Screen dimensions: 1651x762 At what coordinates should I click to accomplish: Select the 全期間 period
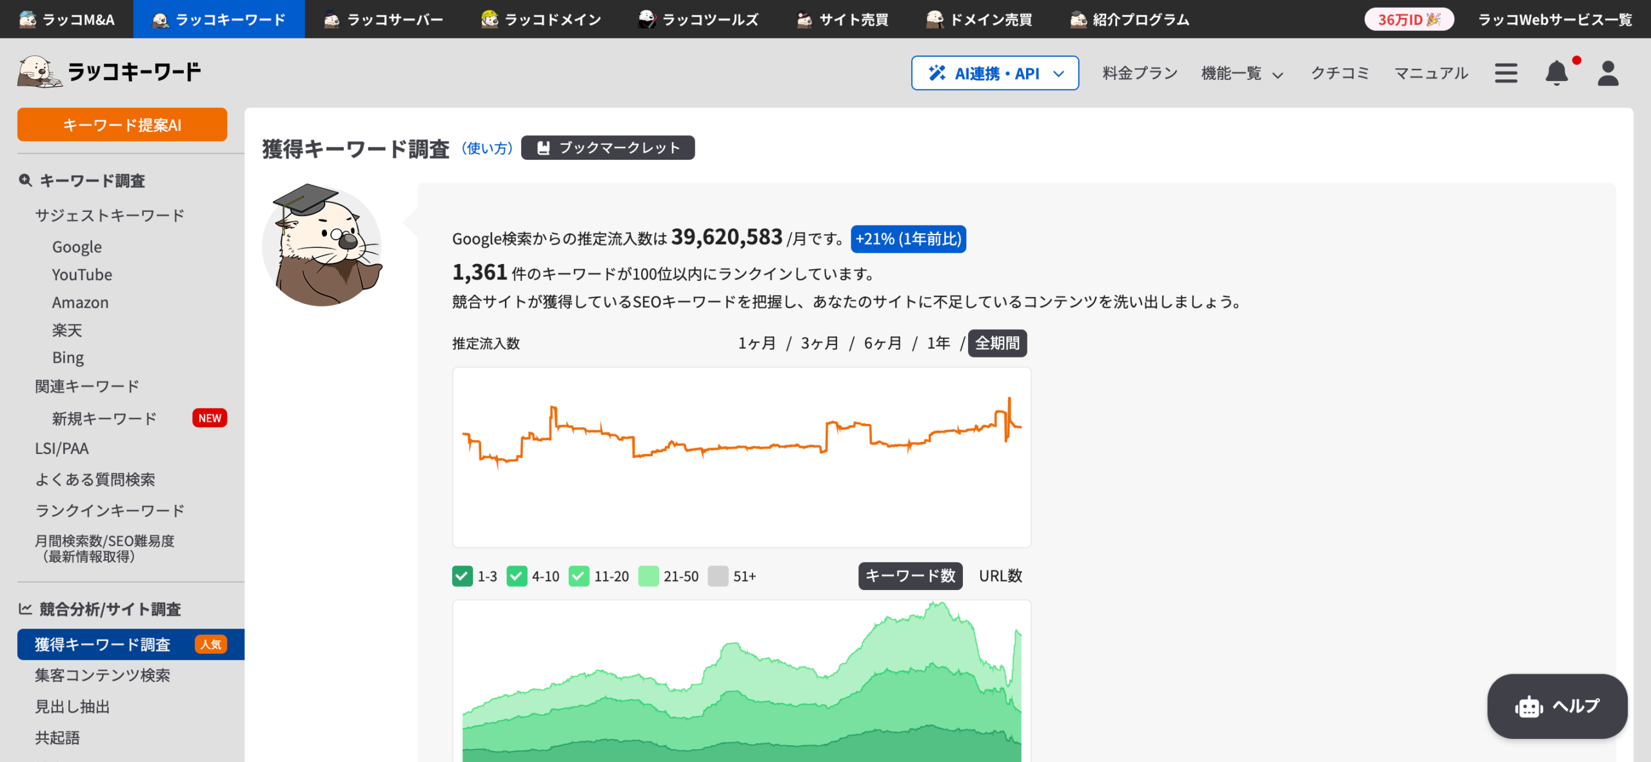pos(997,343)
